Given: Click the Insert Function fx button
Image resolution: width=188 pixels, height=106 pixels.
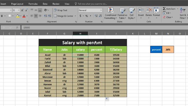Looking at the screenshot, I should coord(17,27).
